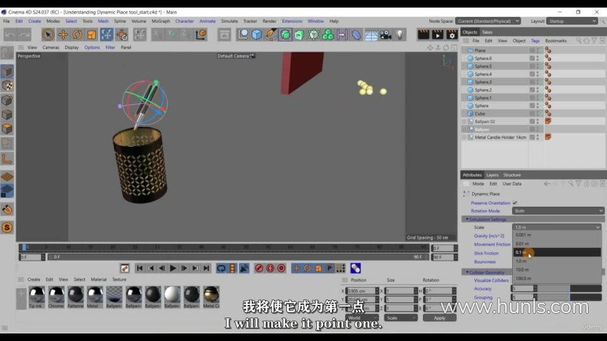Switch to the Takes tab
607x341 pixels.
[x=487, y=32]
